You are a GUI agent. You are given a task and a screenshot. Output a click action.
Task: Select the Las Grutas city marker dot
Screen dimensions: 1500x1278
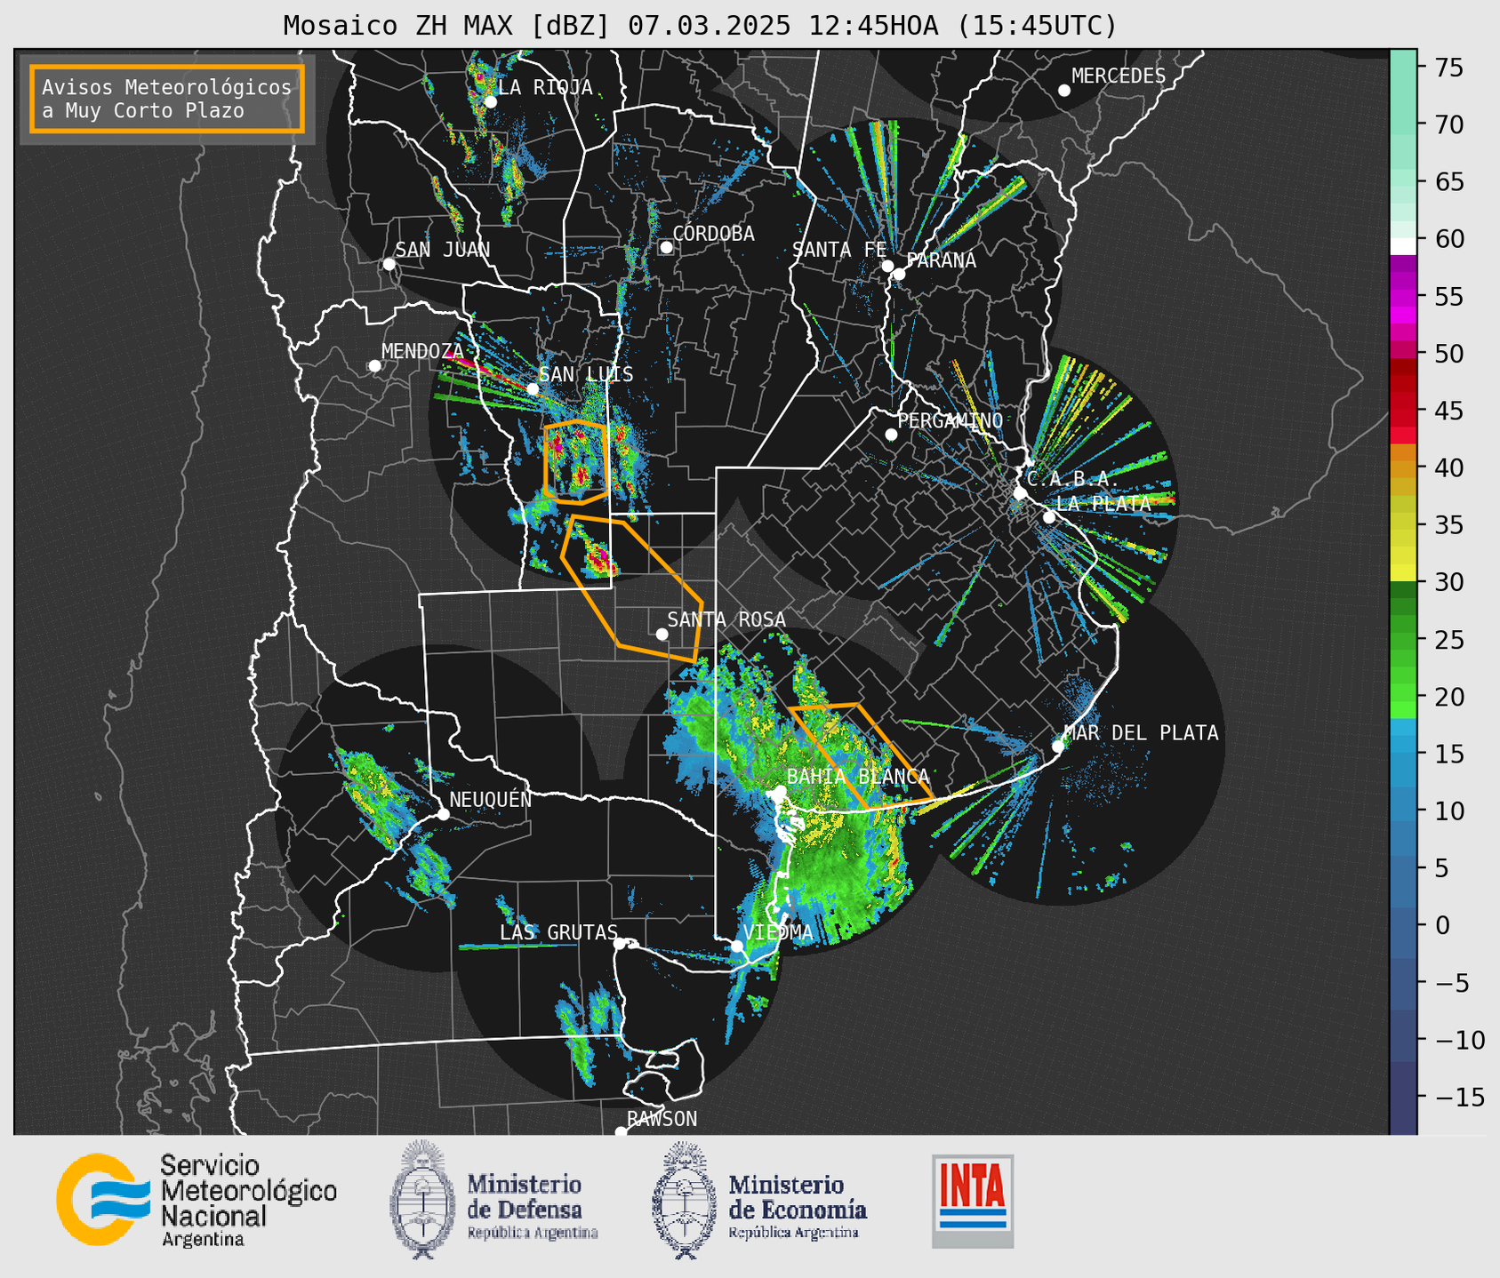[x=620, y=944]
